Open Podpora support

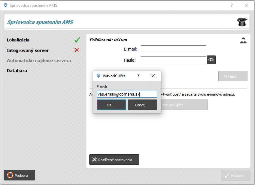19,175
